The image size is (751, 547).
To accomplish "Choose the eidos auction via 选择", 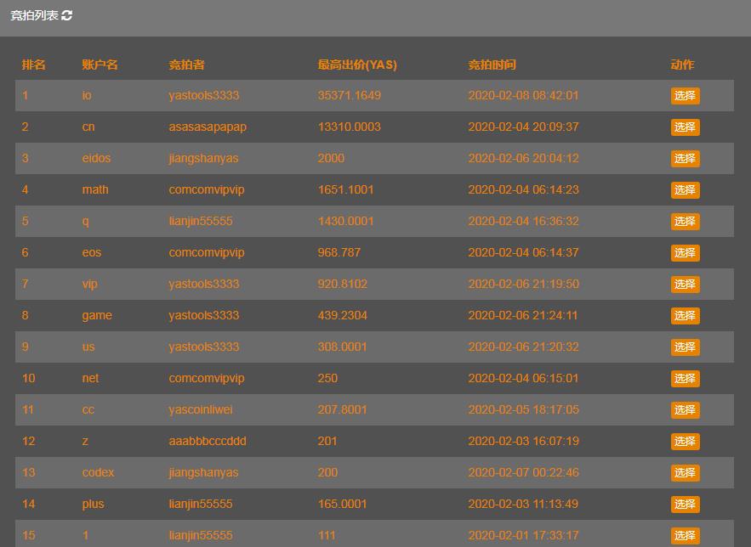I will coord(685,158).
